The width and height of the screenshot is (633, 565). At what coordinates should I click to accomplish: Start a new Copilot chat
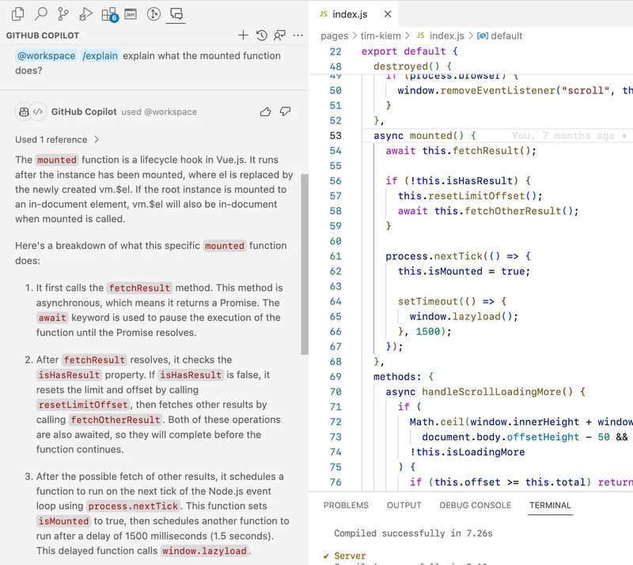click(243, 36)
